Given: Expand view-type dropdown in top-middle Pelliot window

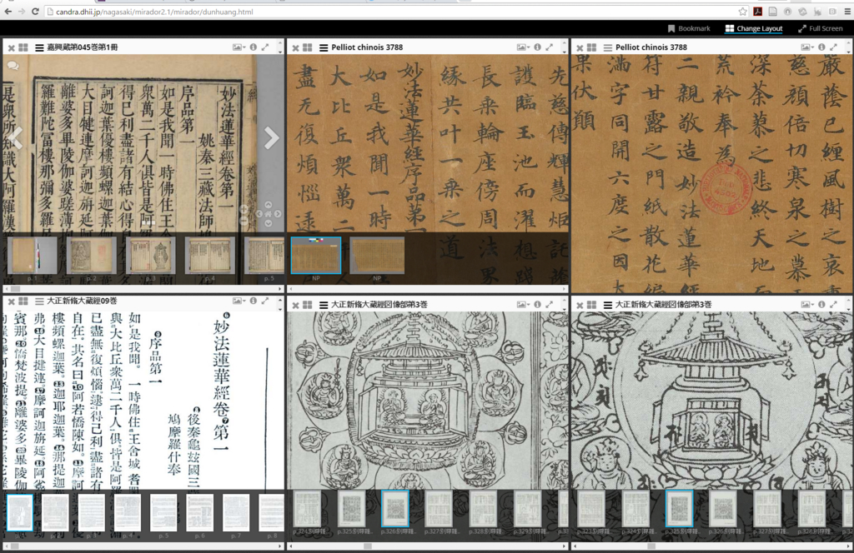Looking at the screenshot, I should click(x=524, y=47).
